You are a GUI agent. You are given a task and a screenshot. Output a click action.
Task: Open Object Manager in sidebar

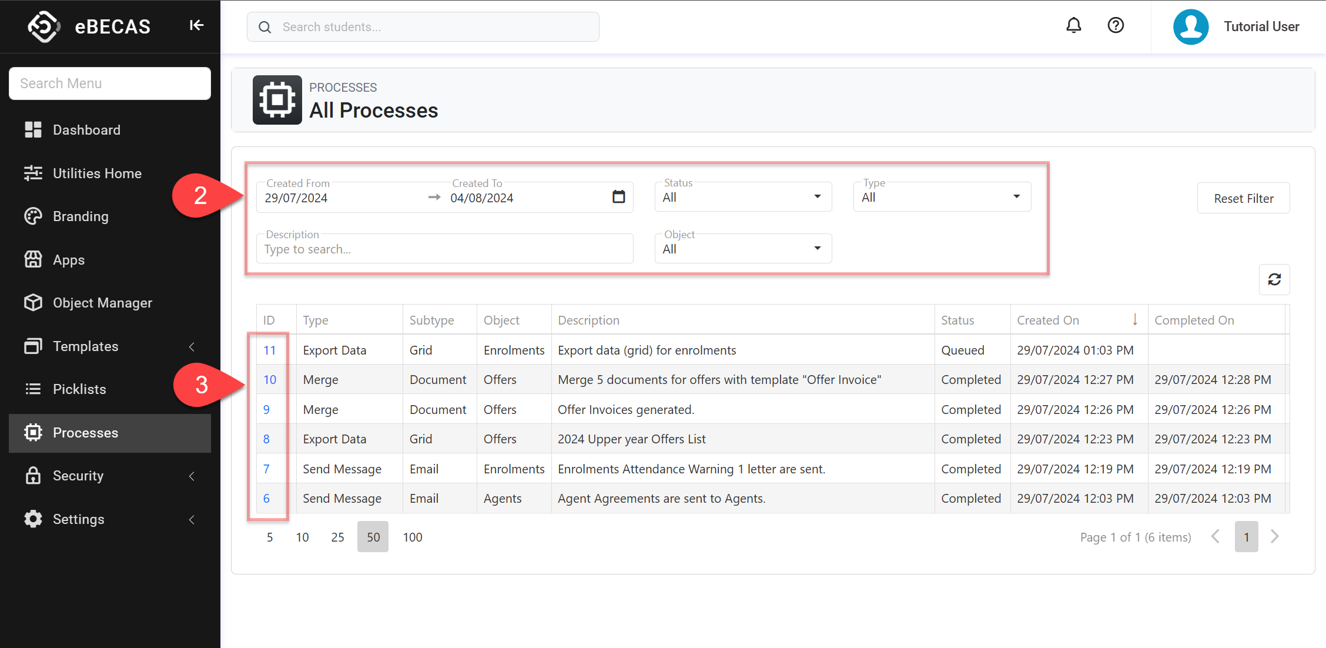102,303
